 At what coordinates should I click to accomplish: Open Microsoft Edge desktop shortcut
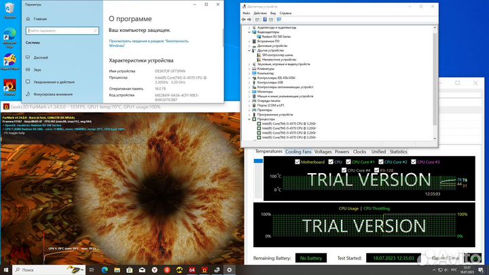click(x=10, y=38)
